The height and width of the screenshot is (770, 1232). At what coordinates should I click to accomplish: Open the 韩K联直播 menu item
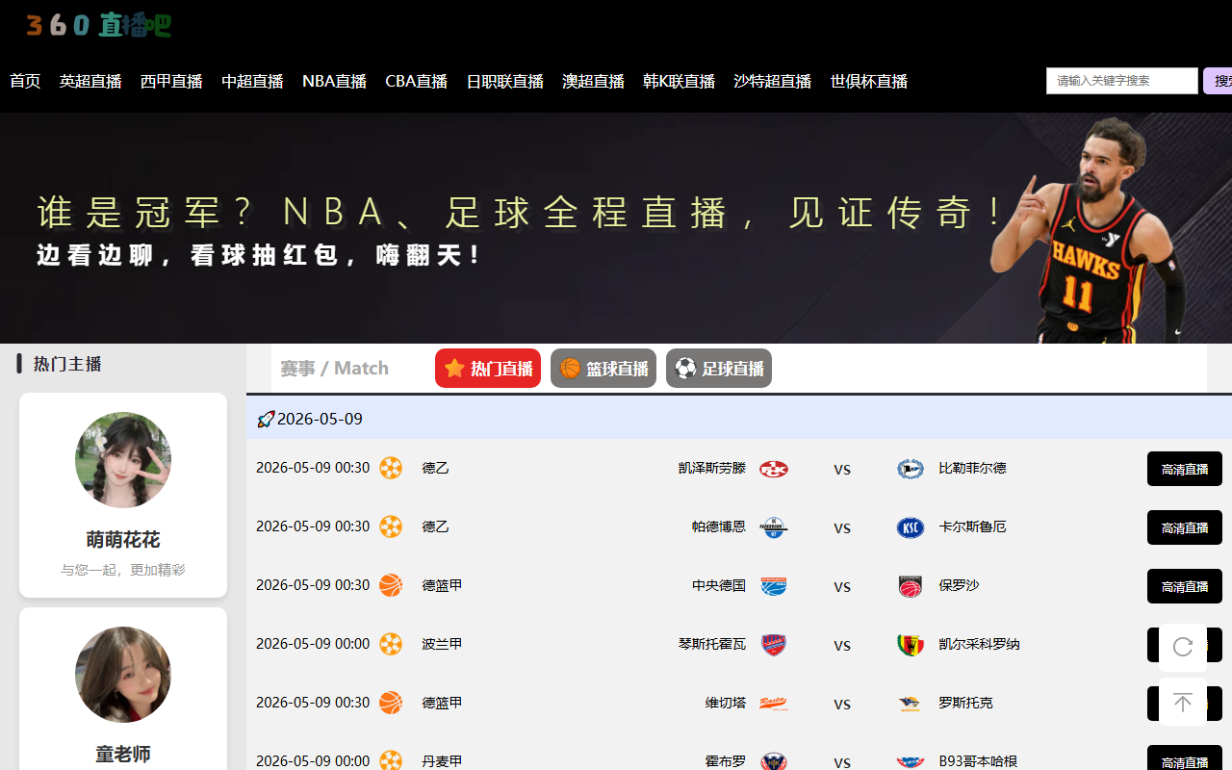click(679, 81)
